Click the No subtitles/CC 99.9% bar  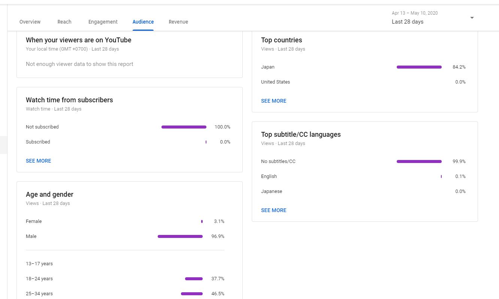coord(419,161)
